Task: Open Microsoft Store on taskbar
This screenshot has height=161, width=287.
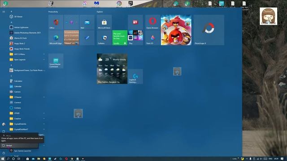Action: coord(27,159)
